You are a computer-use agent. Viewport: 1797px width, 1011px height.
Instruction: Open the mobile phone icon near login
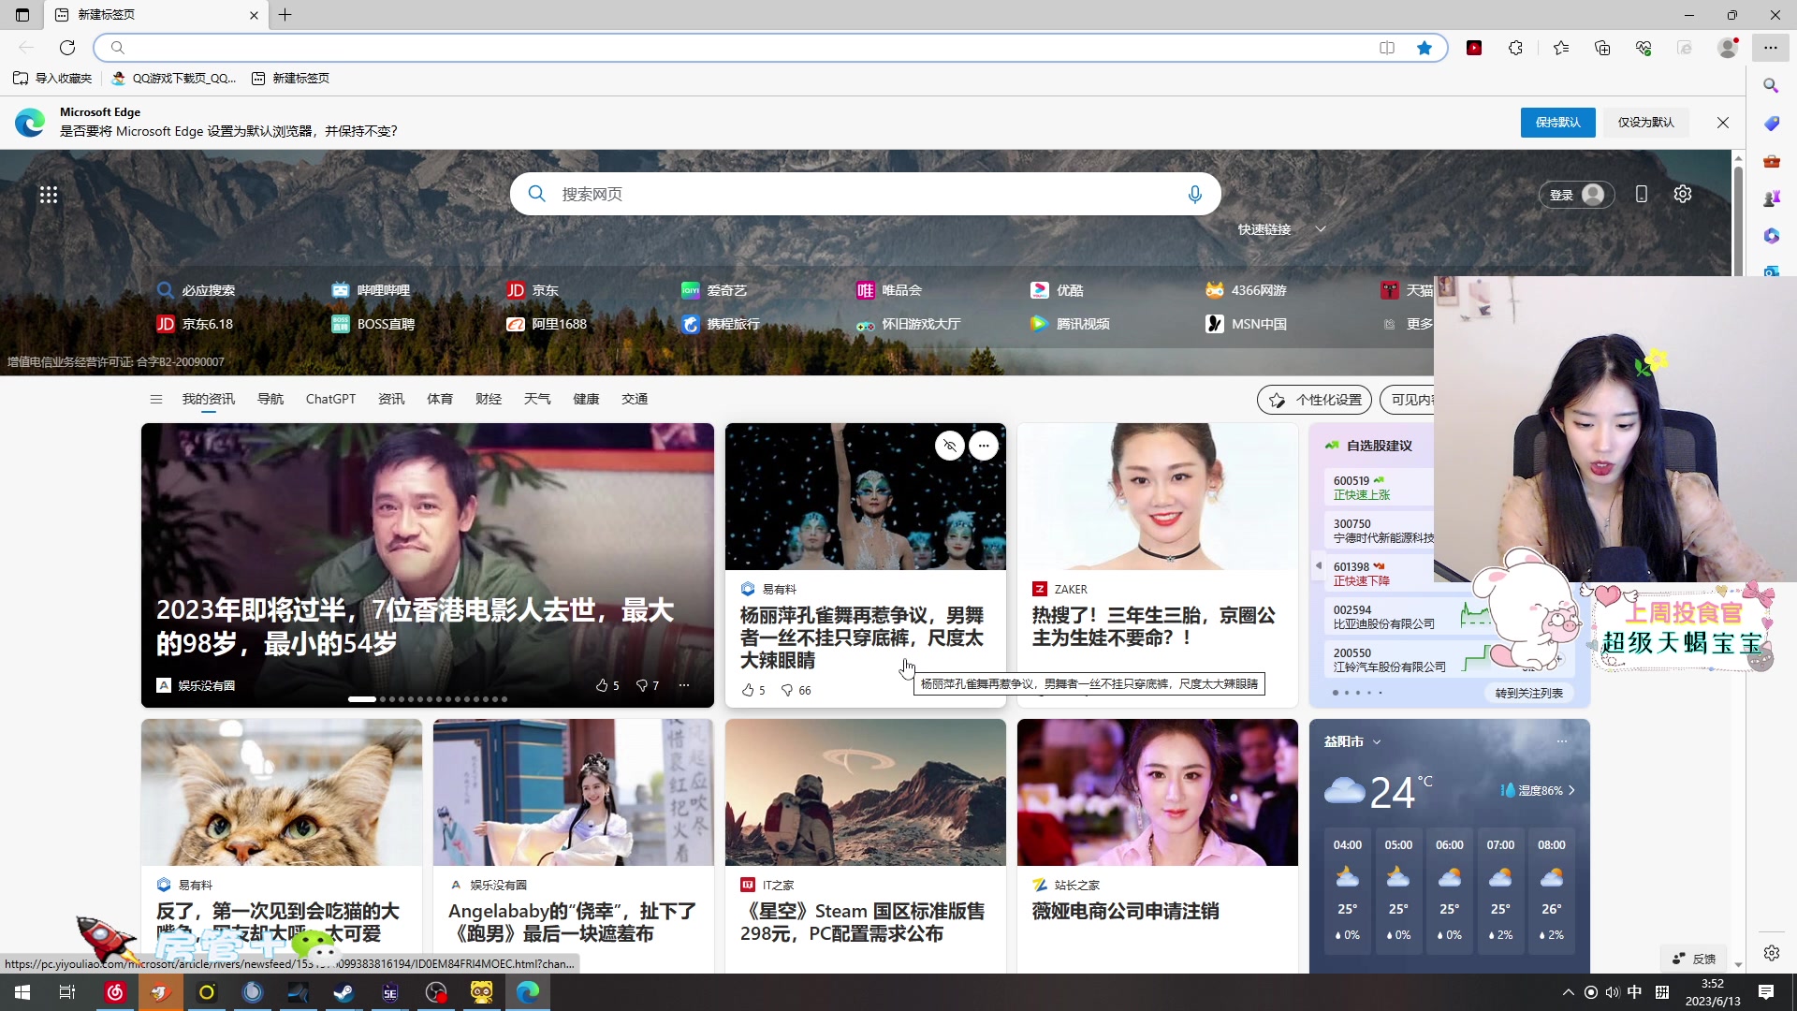(1641, 194)
